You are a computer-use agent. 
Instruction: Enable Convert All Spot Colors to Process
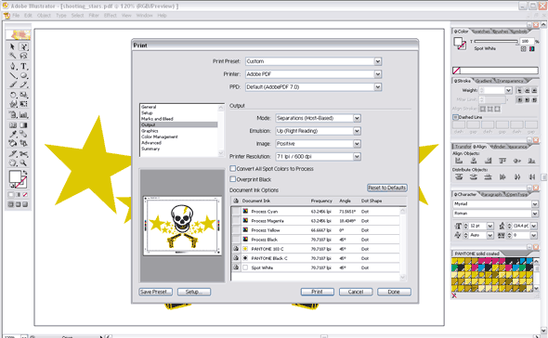[233, 168]
